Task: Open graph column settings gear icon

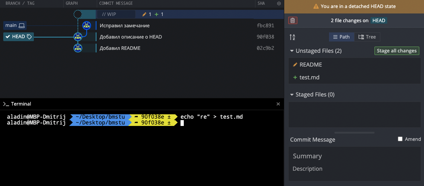Action: (x=279, y=4)
